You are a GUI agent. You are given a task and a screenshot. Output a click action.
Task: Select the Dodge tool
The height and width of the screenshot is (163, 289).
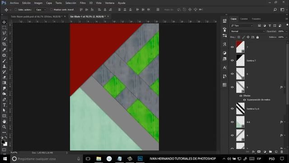(x=4, y=94)
